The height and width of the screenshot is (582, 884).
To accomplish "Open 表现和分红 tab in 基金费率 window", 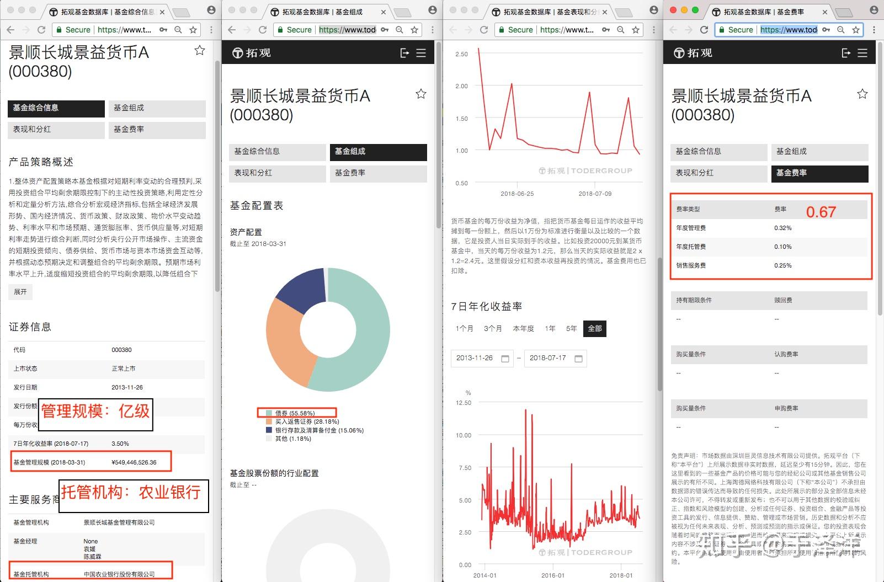I will tap(719, 173).
